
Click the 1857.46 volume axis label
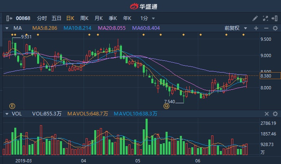click(x=268, y=134)
